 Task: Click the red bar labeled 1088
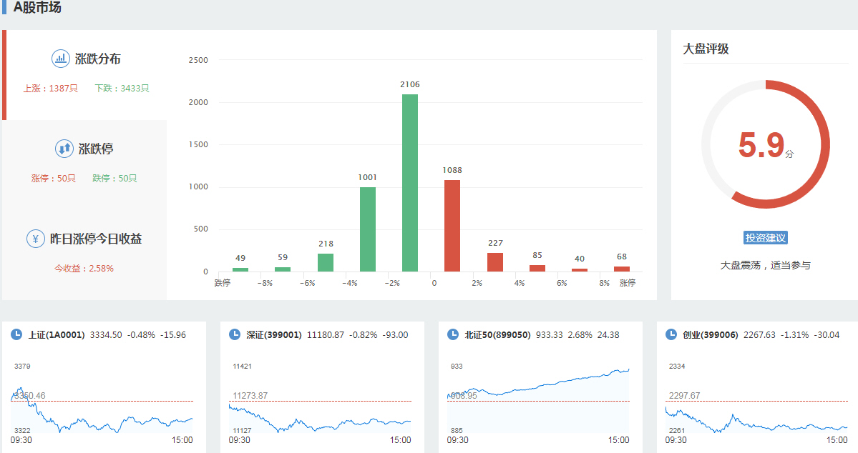point(452,226)
